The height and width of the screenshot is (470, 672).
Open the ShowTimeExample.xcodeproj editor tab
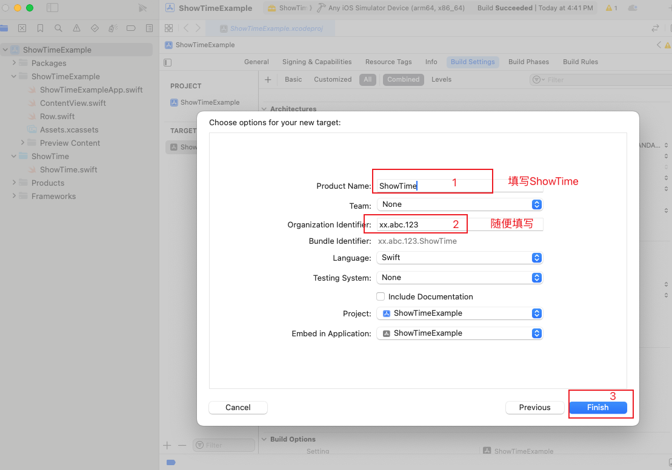271,28
